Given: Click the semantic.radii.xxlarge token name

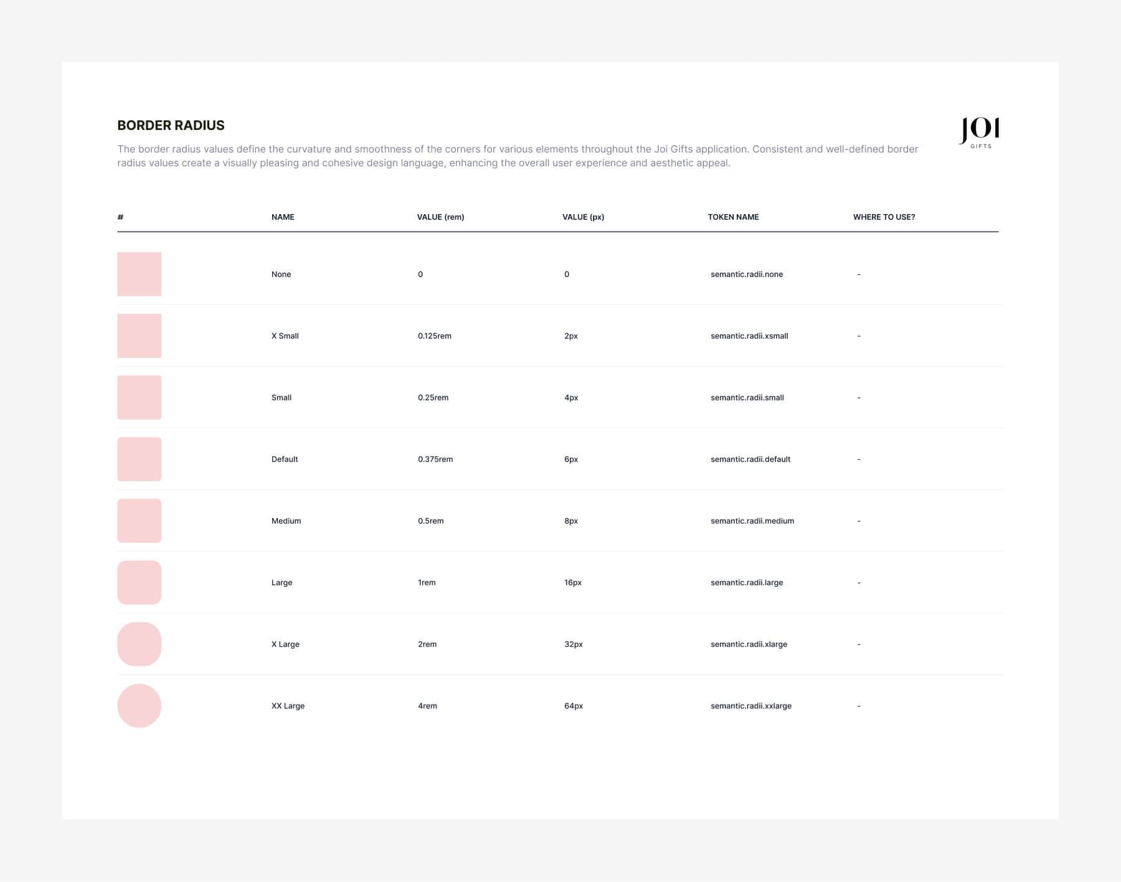Looking at the screenshot, I should click(x=751, y=705).
